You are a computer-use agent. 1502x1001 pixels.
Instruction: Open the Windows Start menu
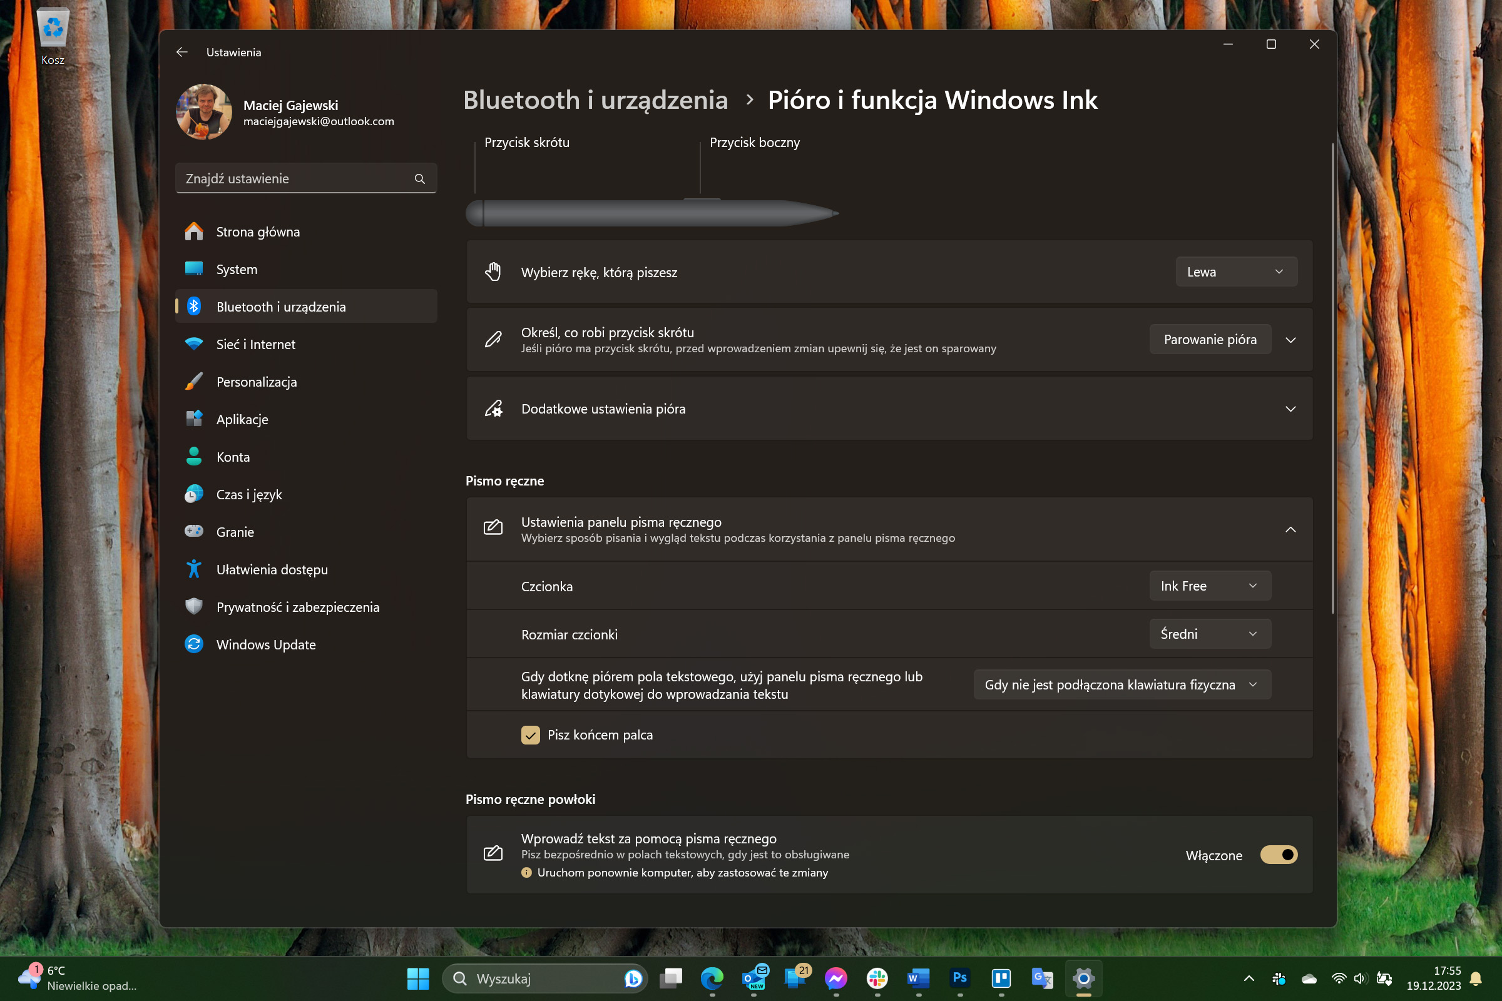tap(417, 978)
